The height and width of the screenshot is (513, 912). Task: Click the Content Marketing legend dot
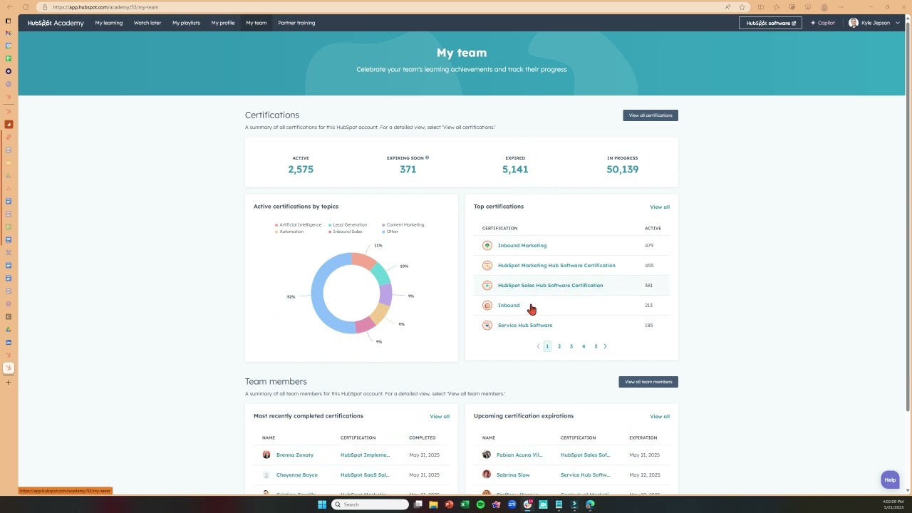click(x=383, y=225)
